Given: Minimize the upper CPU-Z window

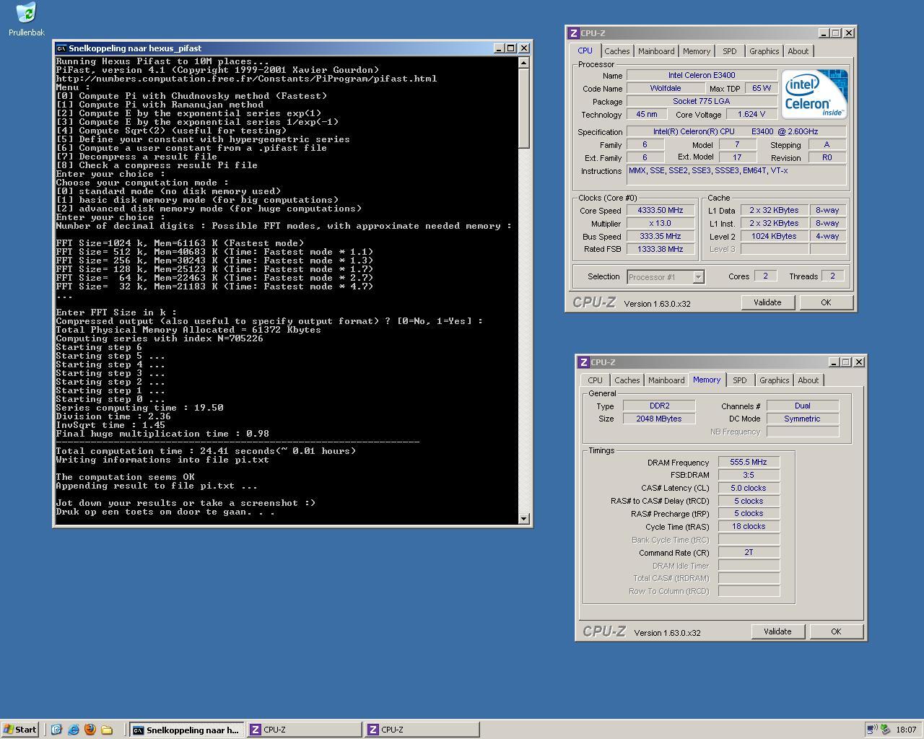Looking at the screenshot, I should coord(824,33).
